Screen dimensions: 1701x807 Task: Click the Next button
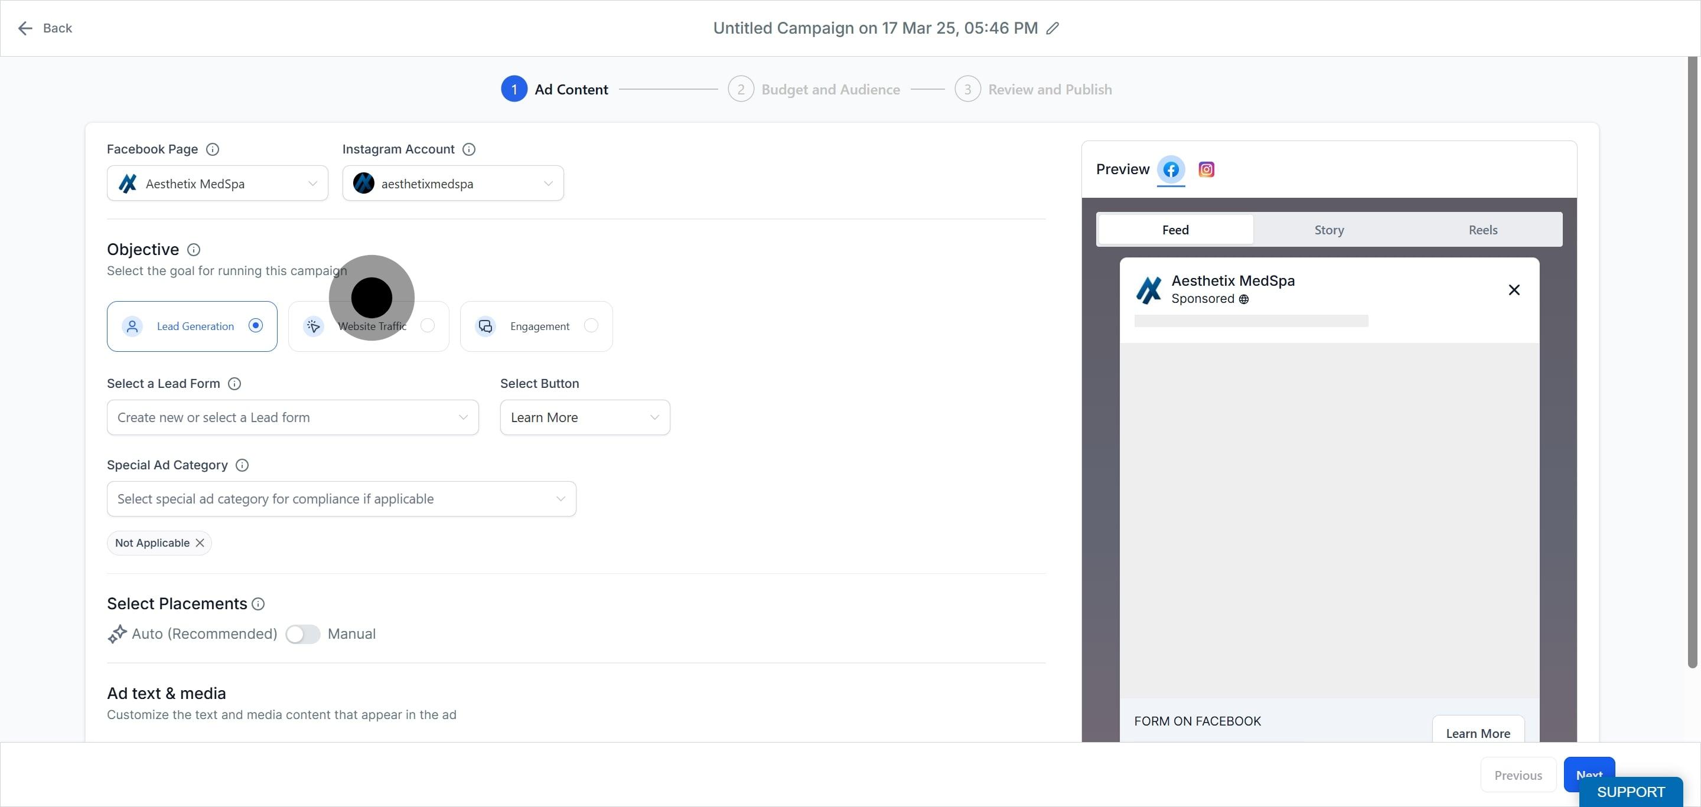(x=1589, y=767)
